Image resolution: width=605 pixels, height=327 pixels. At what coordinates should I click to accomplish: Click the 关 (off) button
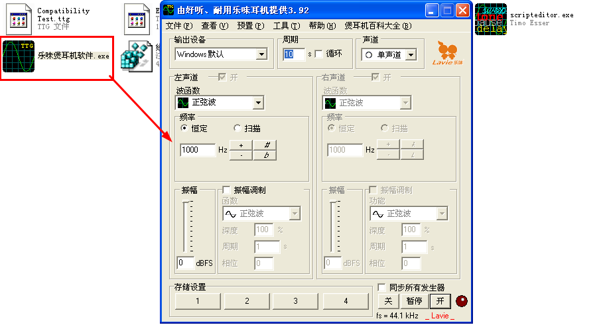click(388, 301)
